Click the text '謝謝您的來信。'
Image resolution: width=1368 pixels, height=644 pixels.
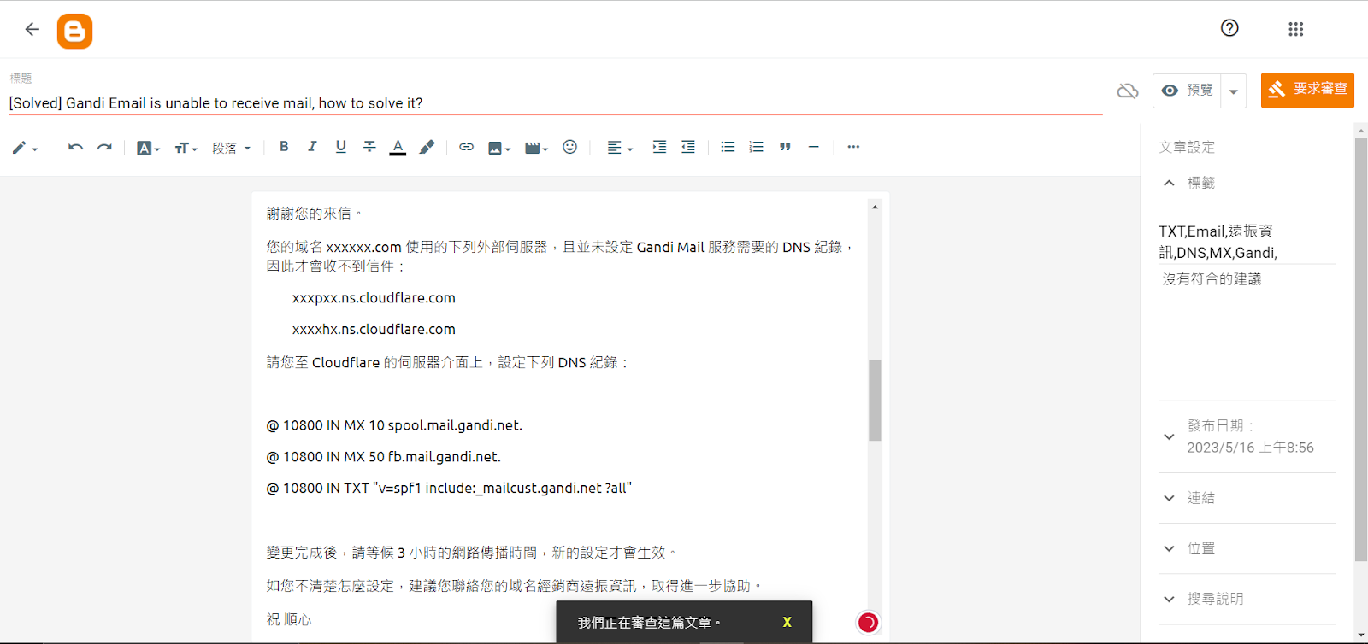(x=315, y=214)
